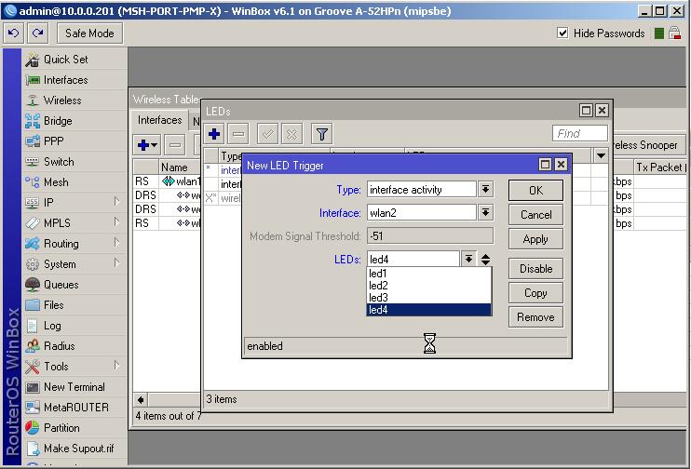Screen dimensions: 691x469
Task: Open the columns dropdown arrow in LEDs table
Action: pyautogui.click(x=601, y=155)
